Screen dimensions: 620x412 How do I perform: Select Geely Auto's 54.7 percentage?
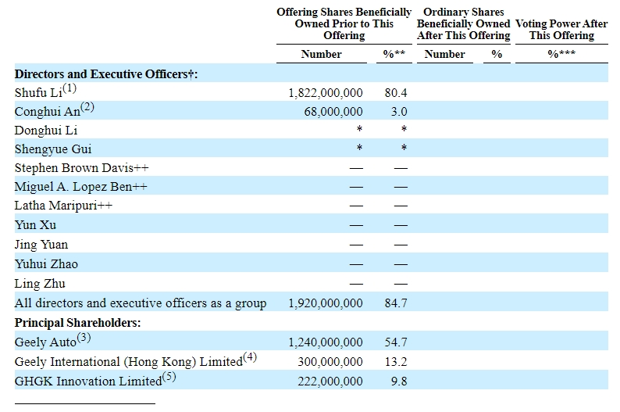tap(396, 342)
